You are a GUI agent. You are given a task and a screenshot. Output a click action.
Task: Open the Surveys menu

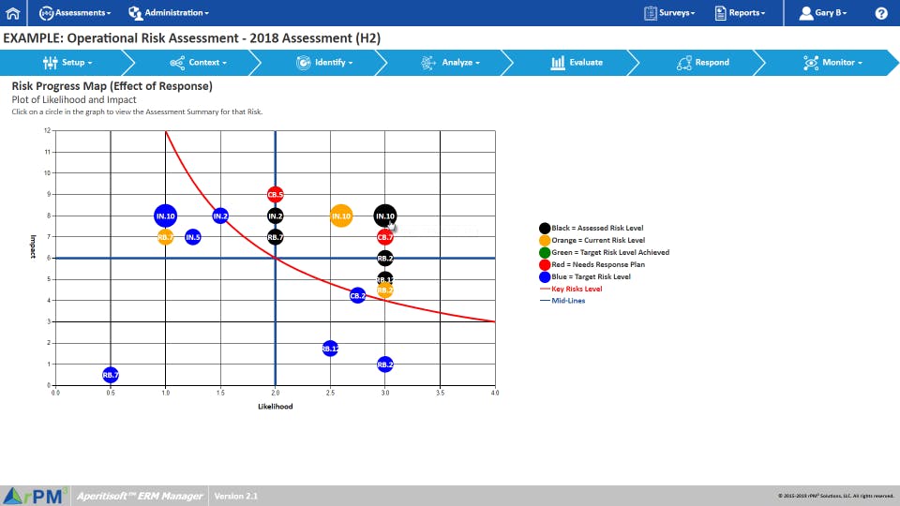[x=669, y=12]
